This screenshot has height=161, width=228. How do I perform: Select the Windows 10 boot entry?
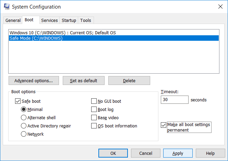point(63,33)
